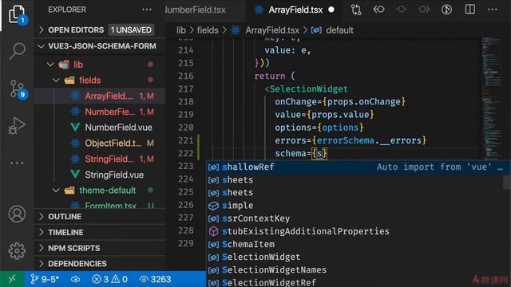
Task: Open remote window indicator in status bar
Action: pos(12,279)
